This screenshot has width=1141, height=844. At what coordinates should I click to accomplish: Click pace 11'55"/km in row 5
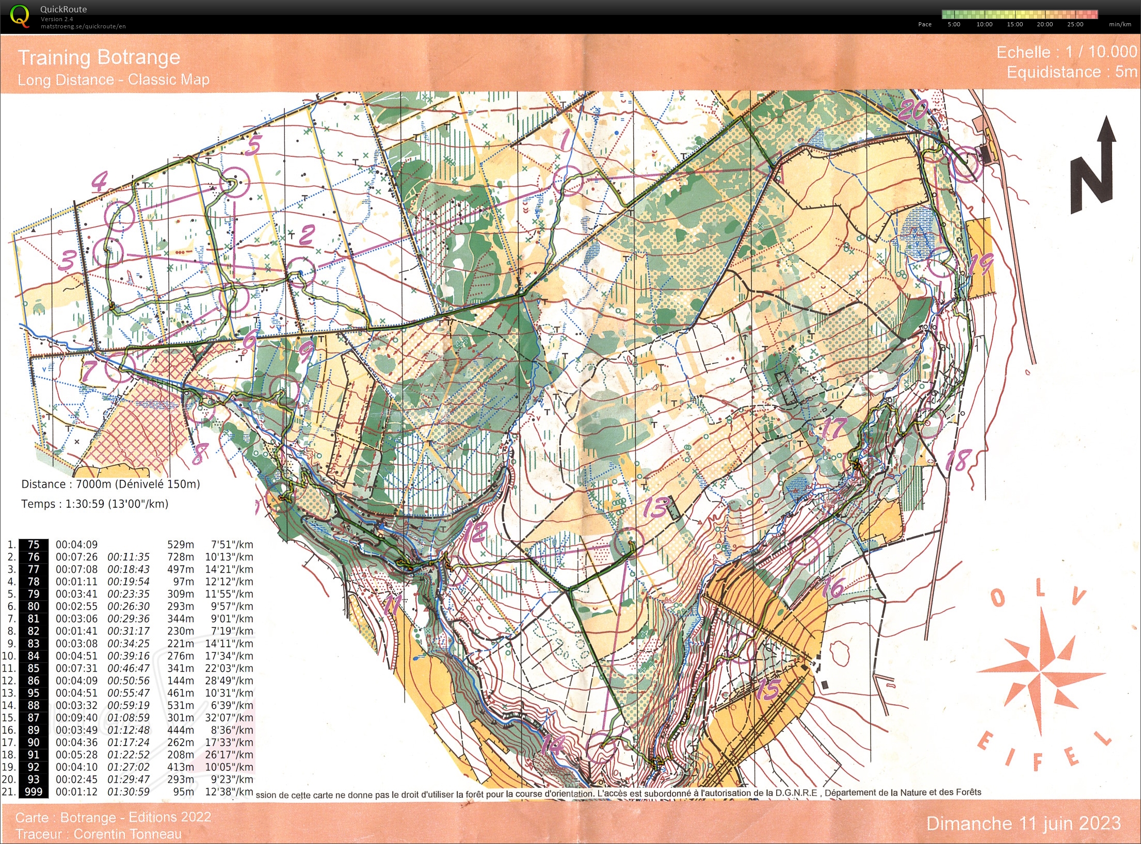[229, 594]
